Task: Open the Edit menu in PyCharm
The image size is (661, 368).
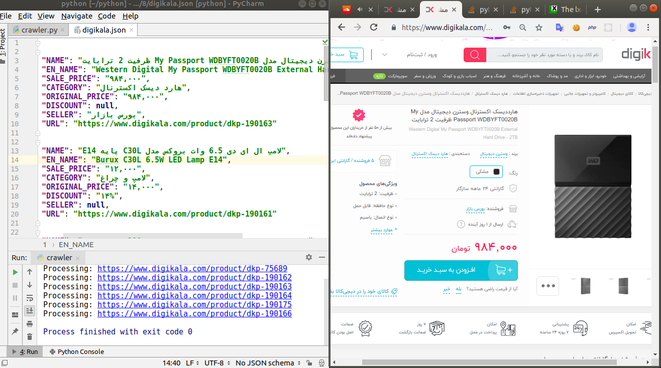Action: (25, 16)
